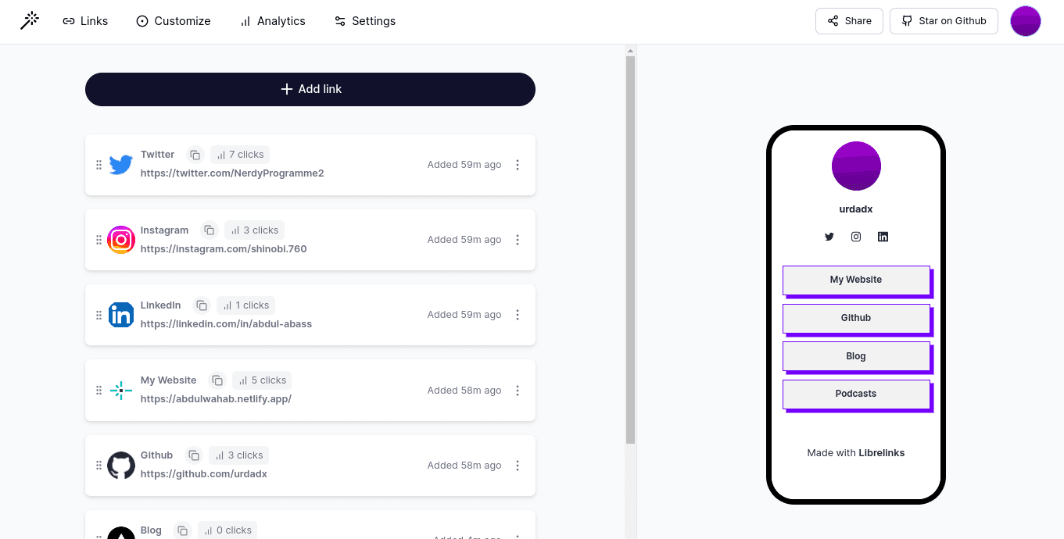The image size is (1064, 539).
Task: Copy the Instagram link URL
Action: click(x=209, y=230)
